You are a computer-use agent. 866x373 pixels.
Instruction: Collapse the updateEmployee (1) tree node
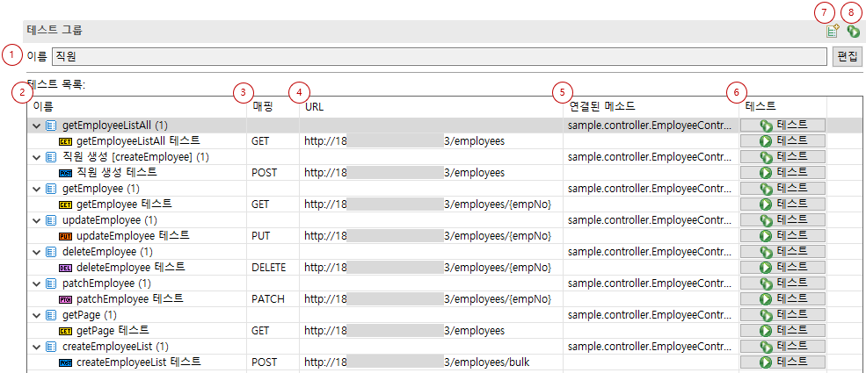[x=36, y=220]
